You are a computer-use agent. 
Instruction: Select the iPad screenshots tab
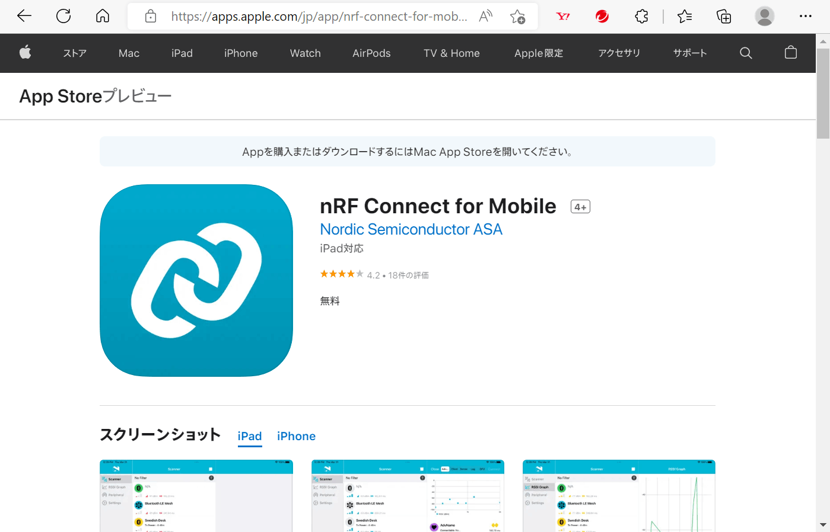pos(250,437)
